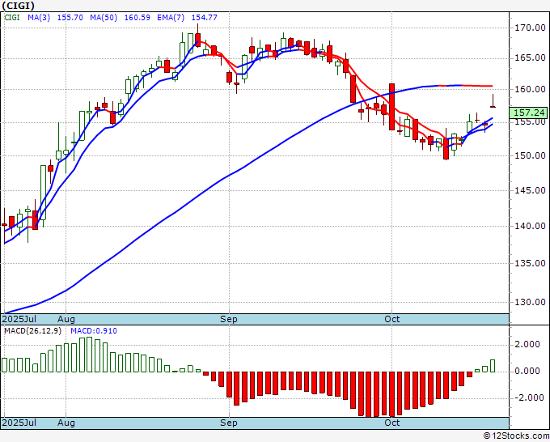Click the 160.00 price axis label
Screen dimensions: 550x442
tap(530, 90)
